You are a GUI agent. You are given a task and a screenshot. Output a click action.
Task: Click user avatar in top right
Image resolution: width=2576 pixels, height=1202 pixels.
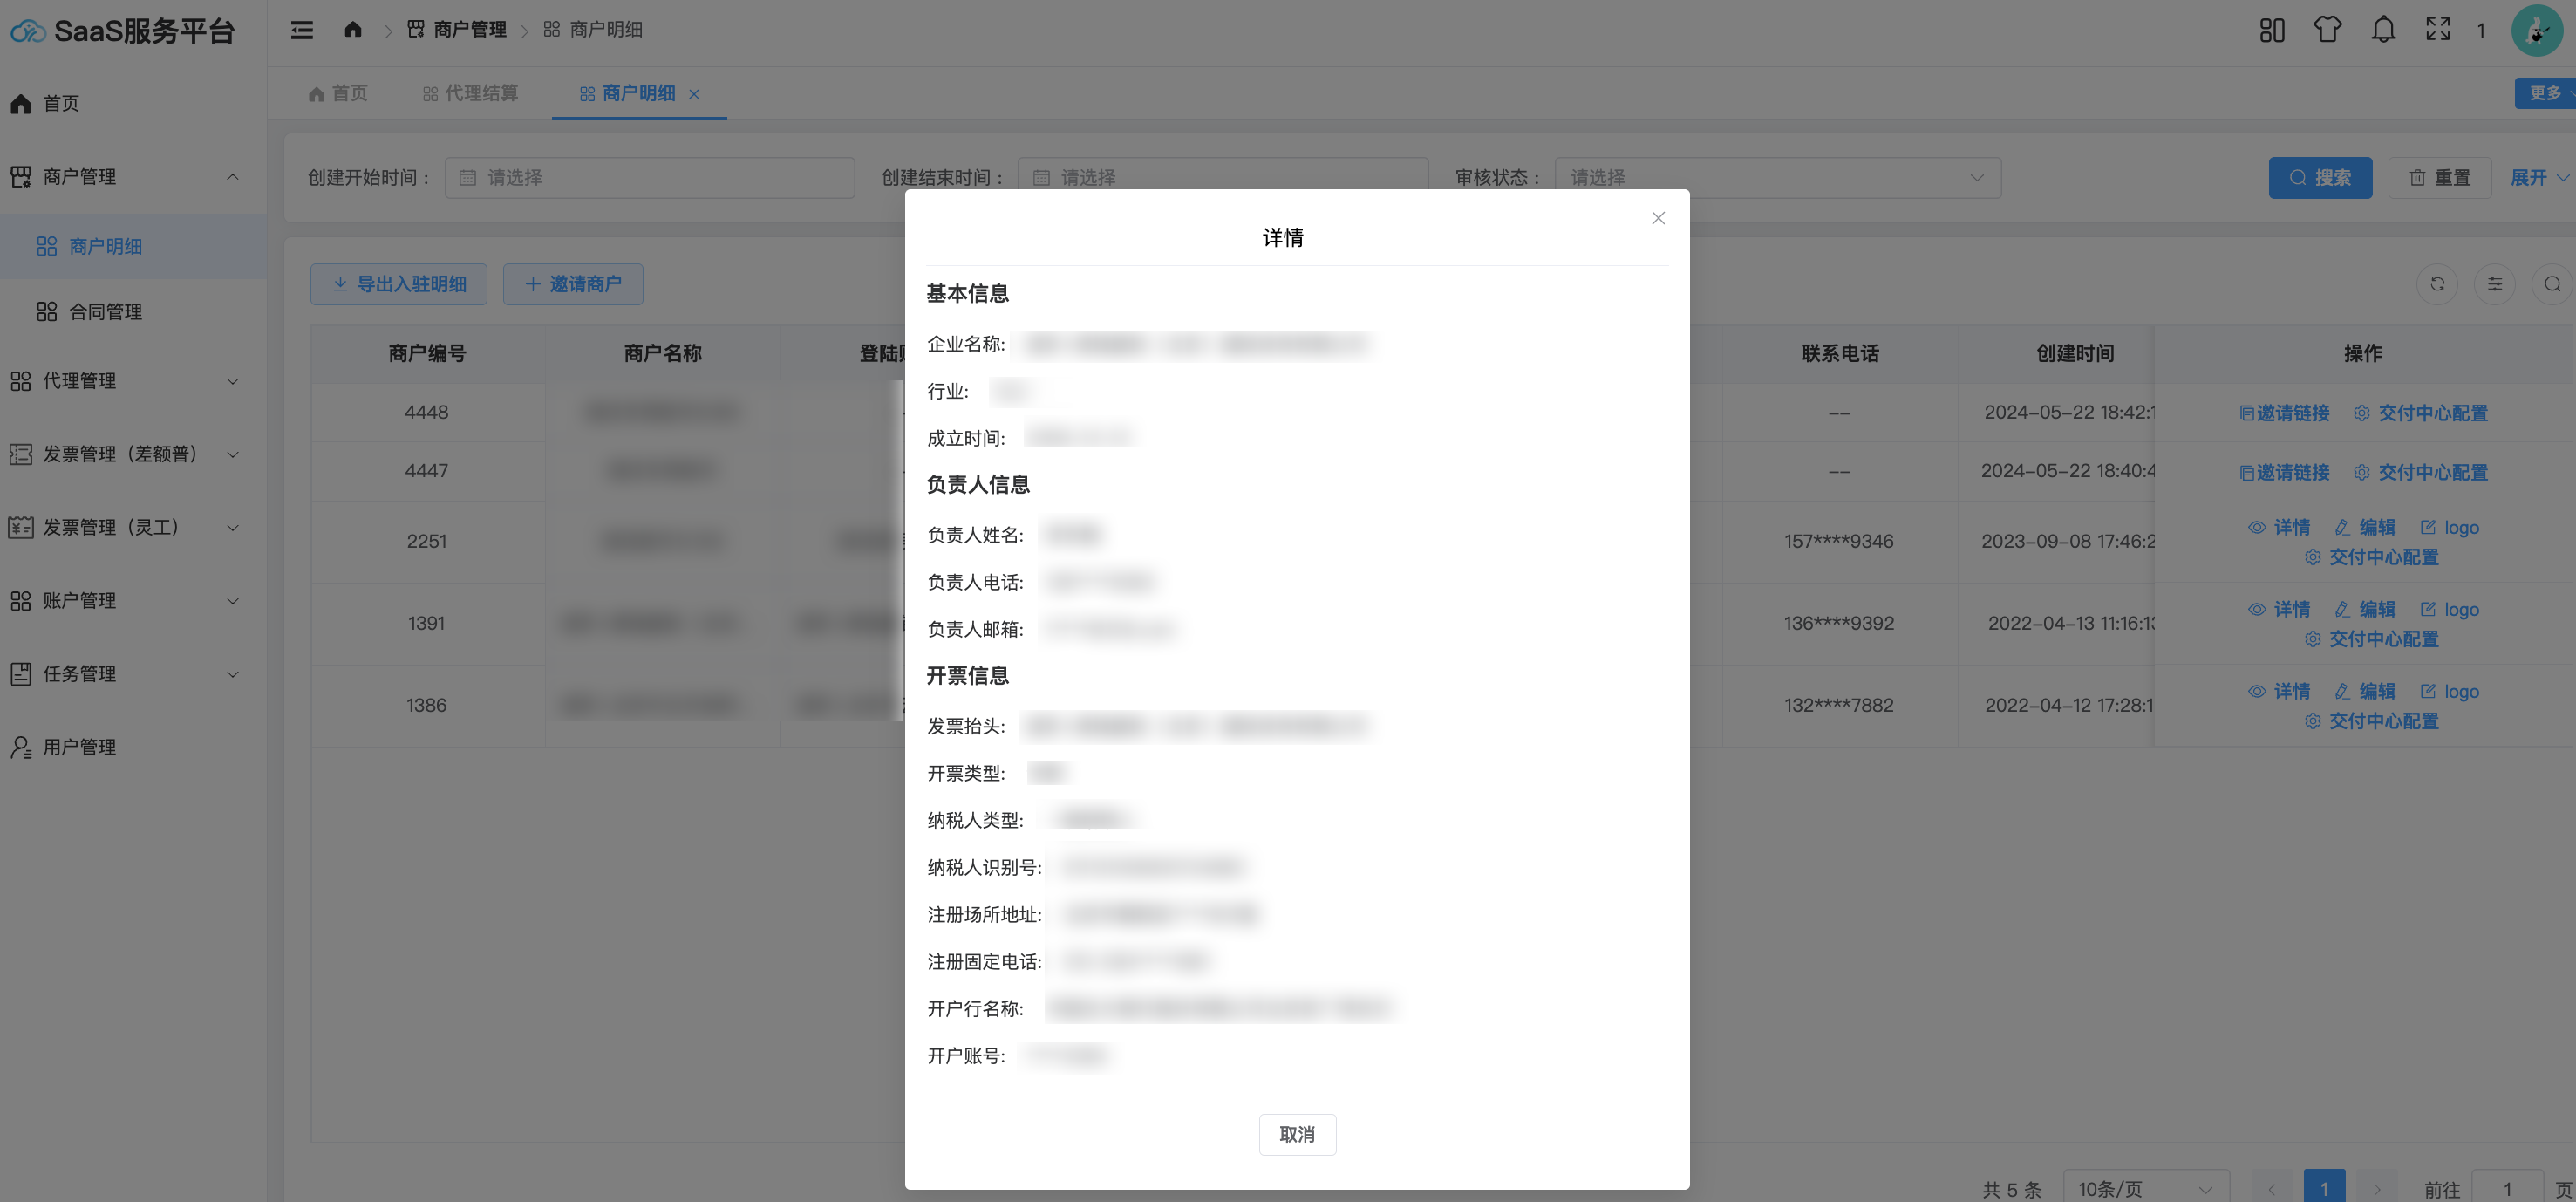(x=2536, y=31)
